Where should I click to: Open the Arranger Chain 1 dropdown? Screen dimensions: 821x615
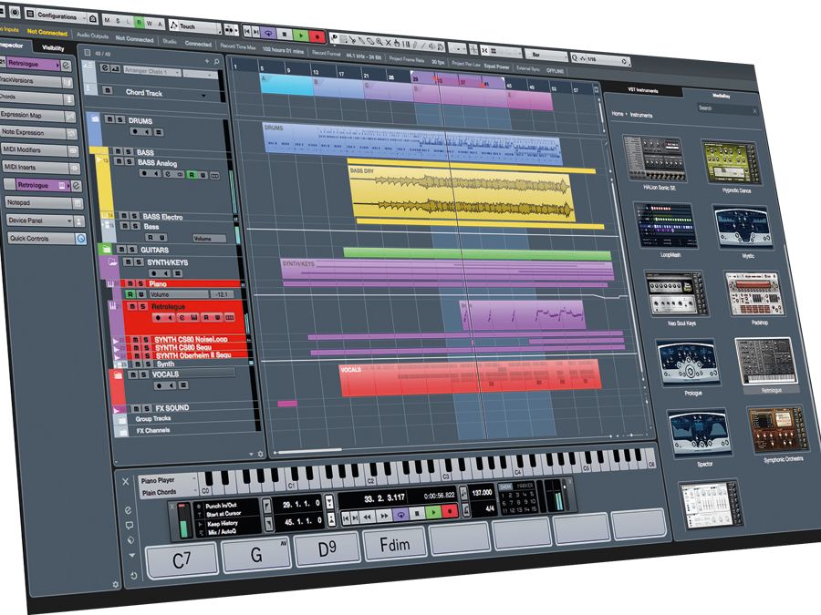click(151, 71)
